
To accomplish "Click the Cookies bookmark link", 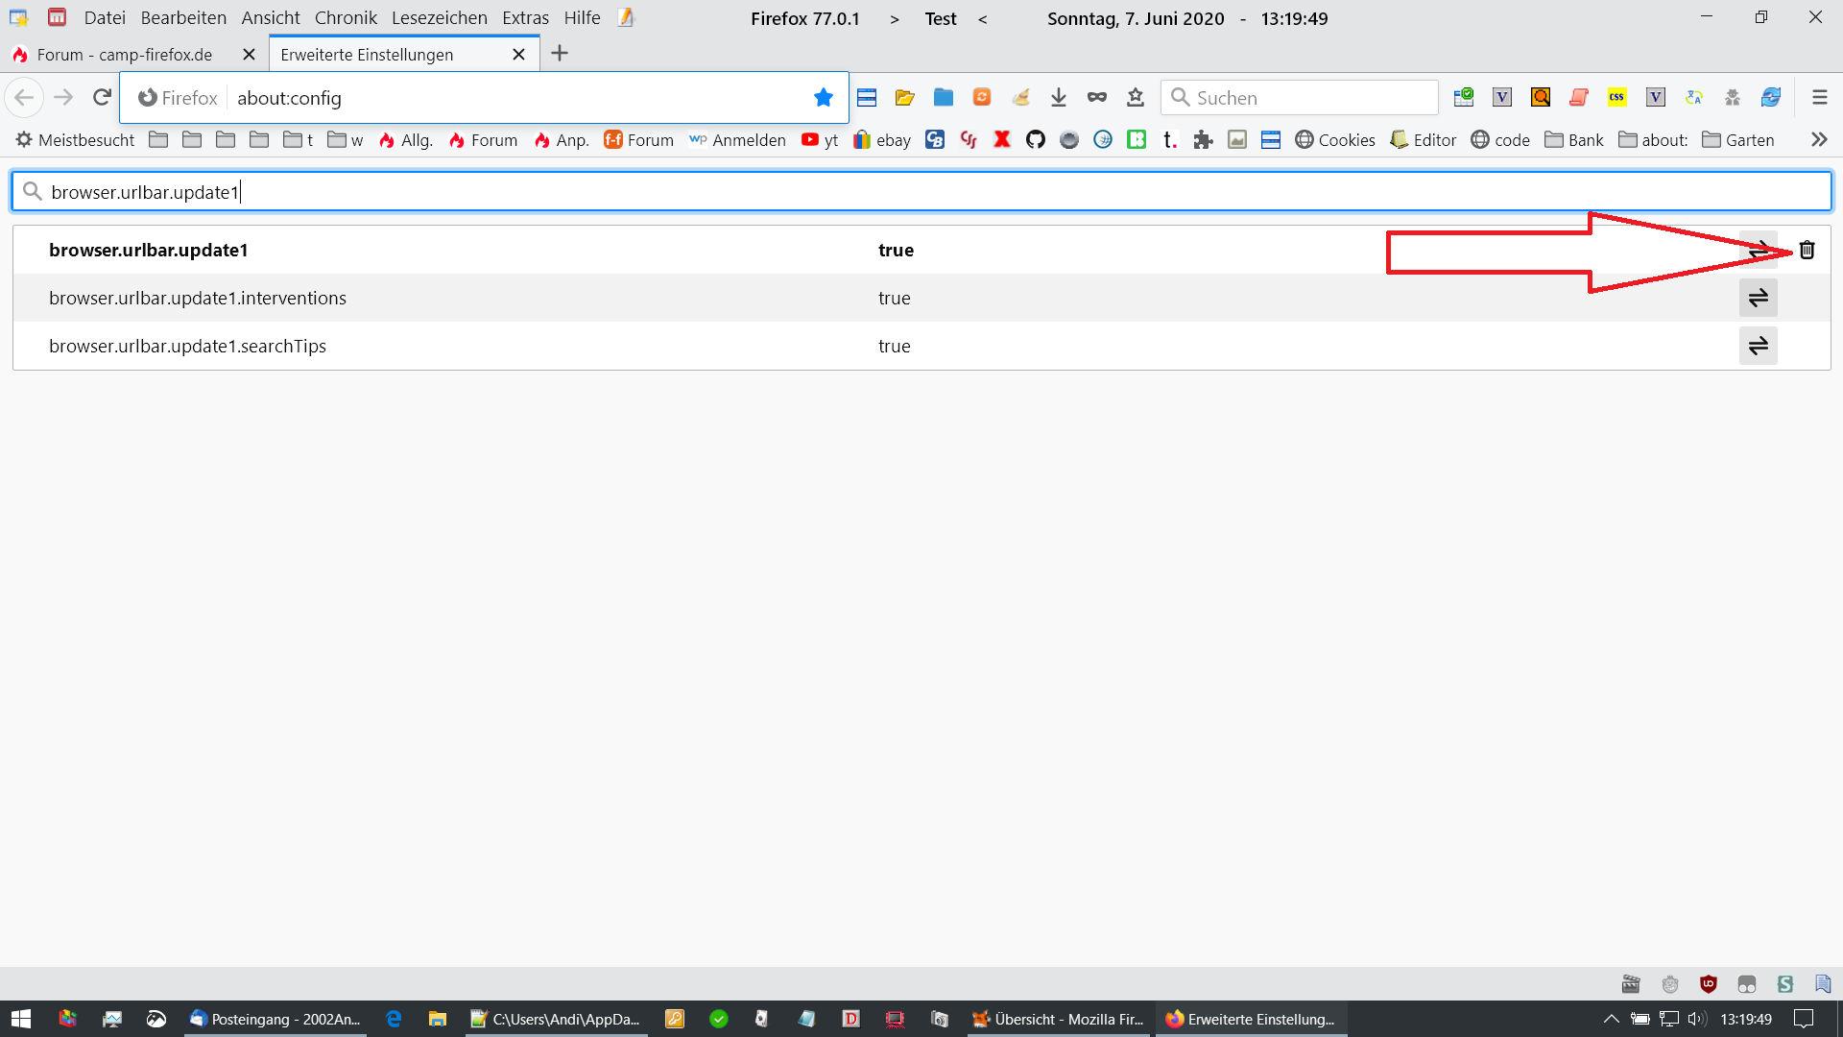I will pos(1334,140).
